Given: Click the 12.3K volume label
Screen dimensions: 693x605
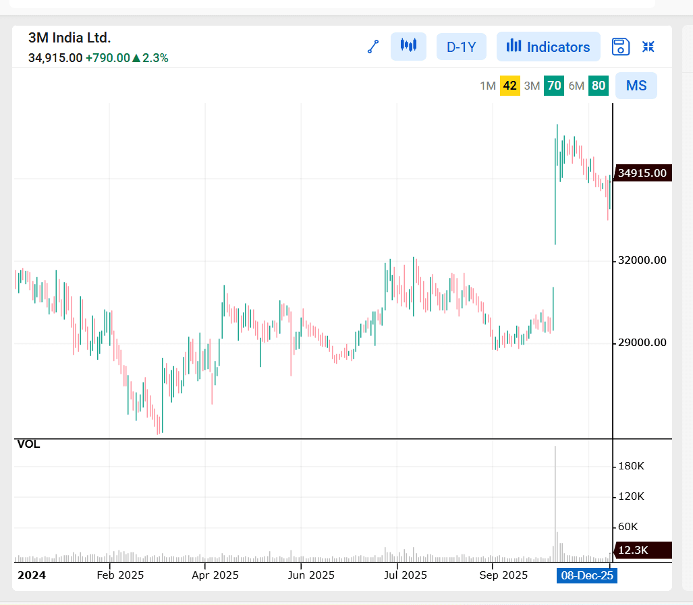Looking at the screenshot, I should click(642, 550).
